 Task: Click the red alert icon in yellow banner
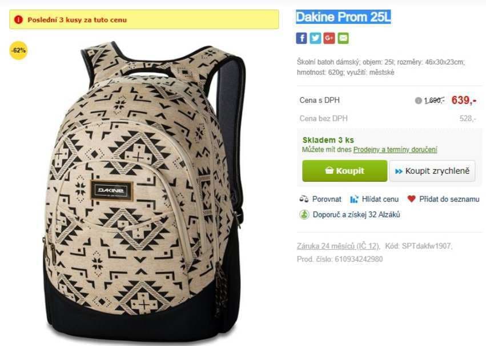tap(19, 19)
